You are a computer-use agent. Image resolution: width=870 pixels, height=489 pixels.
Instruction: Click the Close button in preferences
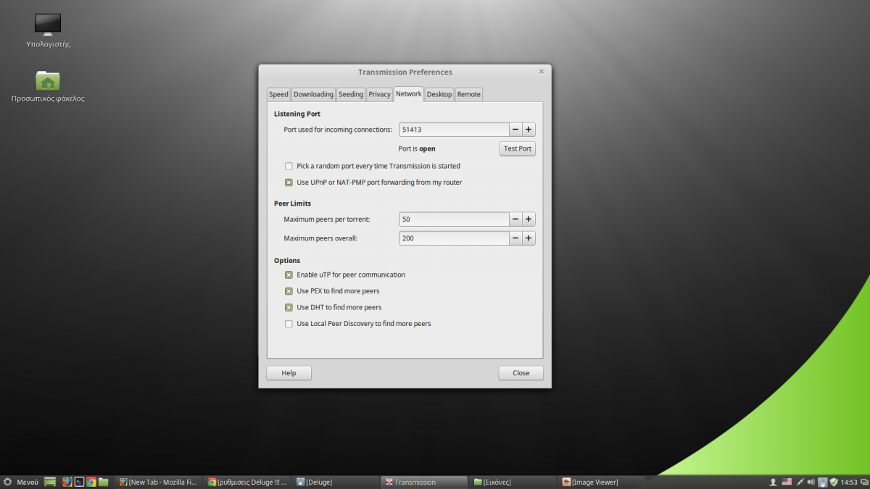(521, 373)
